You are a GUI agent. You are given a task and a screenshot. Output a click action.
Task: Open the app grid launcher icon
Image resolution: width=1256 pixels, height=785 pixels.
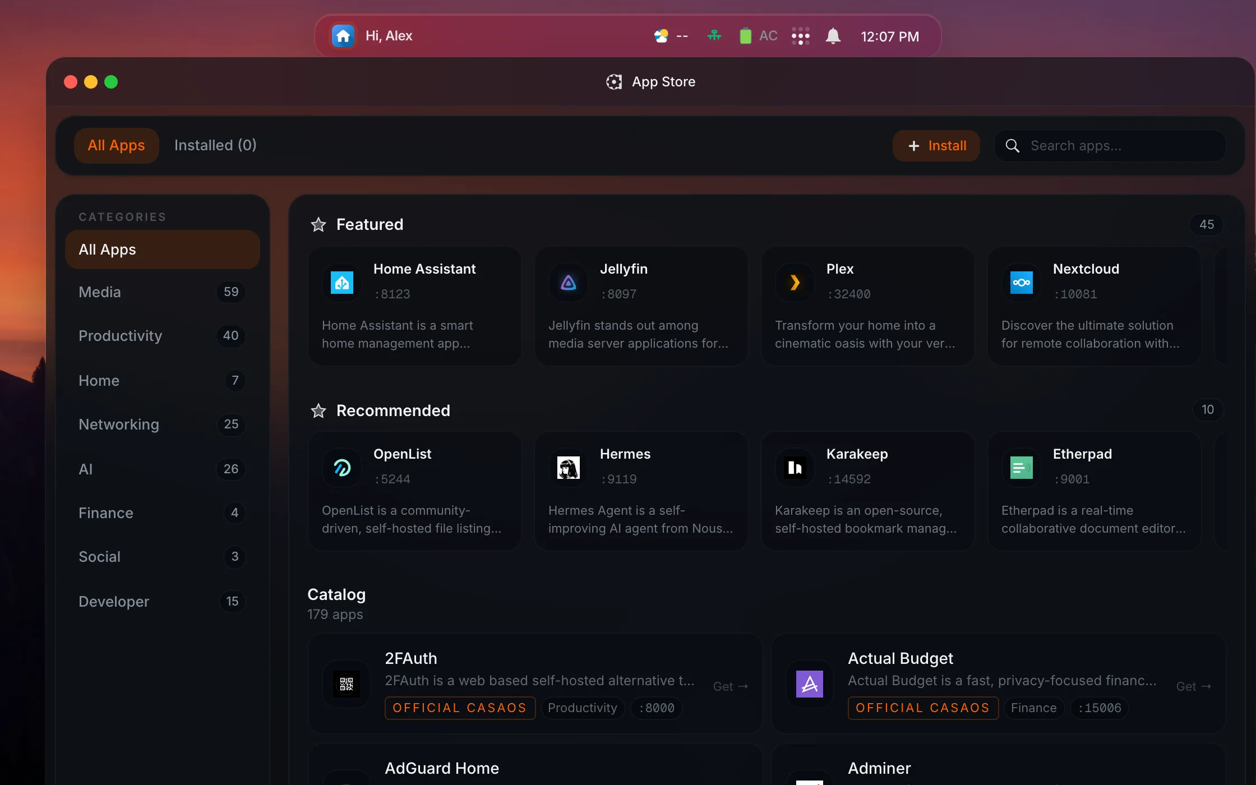[x=801, y=36]
